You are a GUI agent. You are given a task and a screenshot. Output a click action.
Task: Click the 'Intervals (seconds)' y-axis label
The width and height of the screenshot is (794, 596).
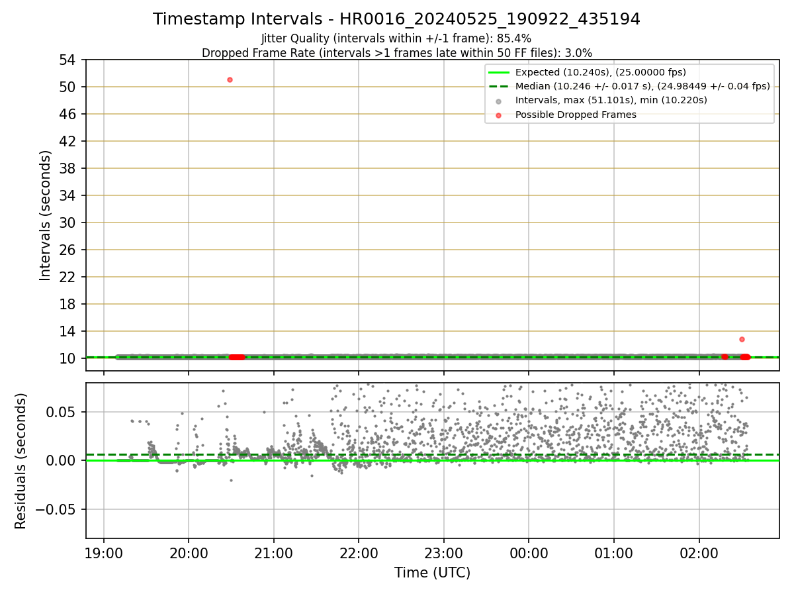tap(45, 215)
